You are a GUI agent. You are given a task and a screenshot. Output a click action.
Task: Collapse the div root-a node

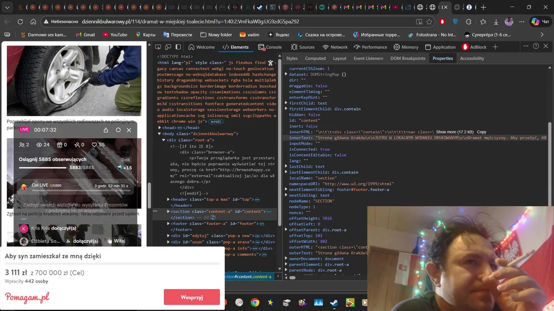coord(164,140)
